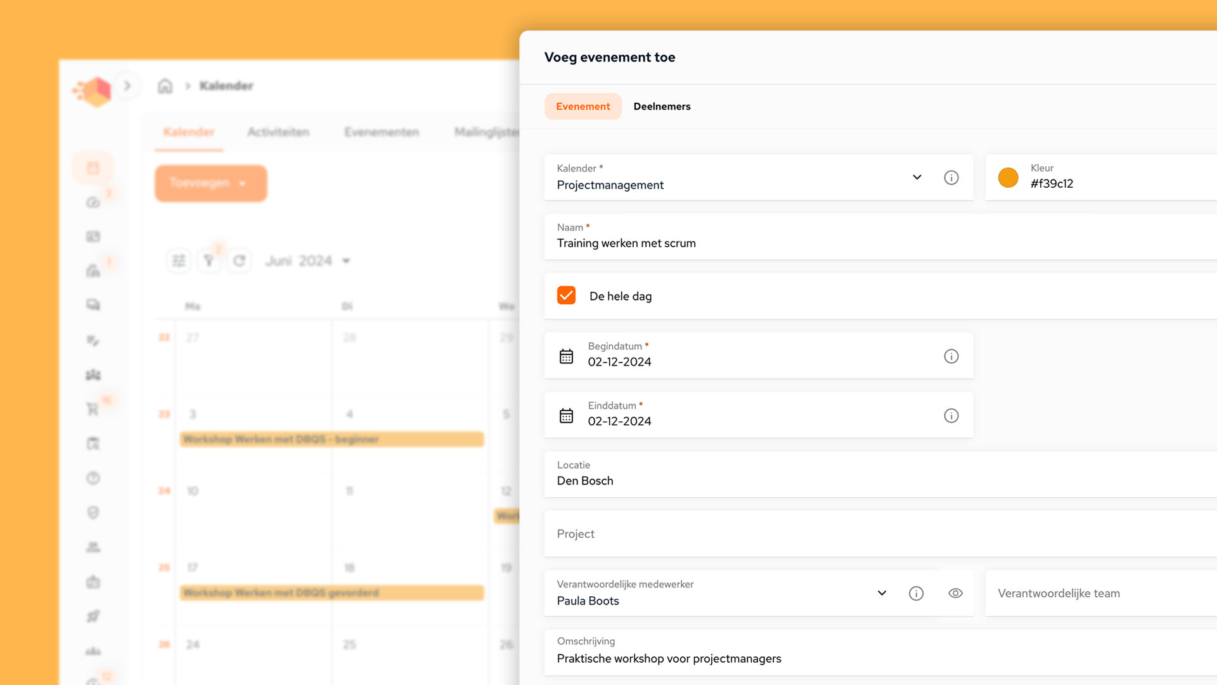
Task: Select the Evenementen tab
Action: coord(381,132)
